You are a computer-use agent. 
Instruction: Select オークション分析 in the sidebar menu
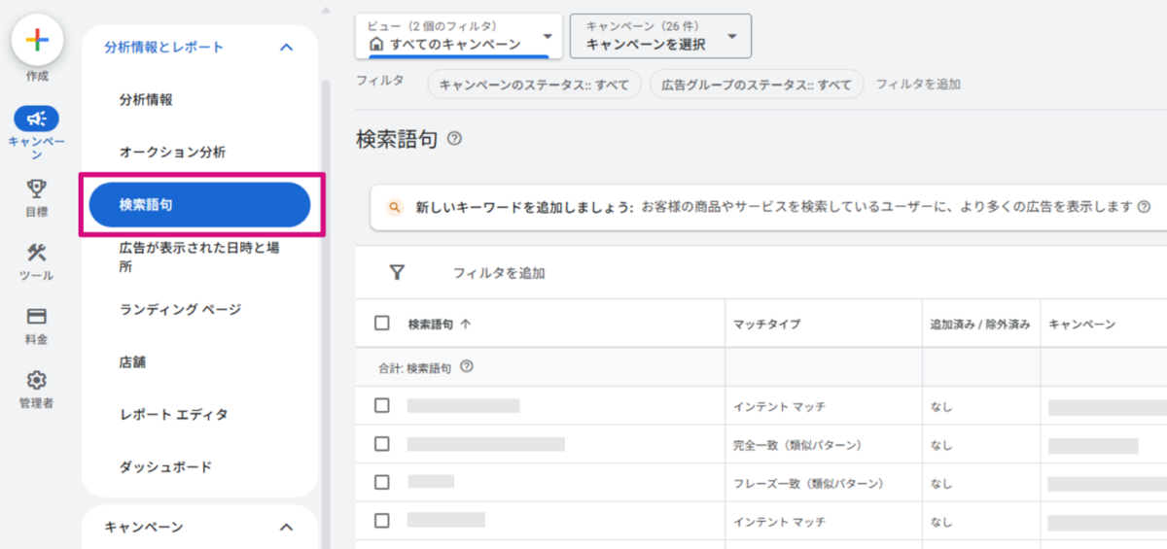click(x=172, y=152)
